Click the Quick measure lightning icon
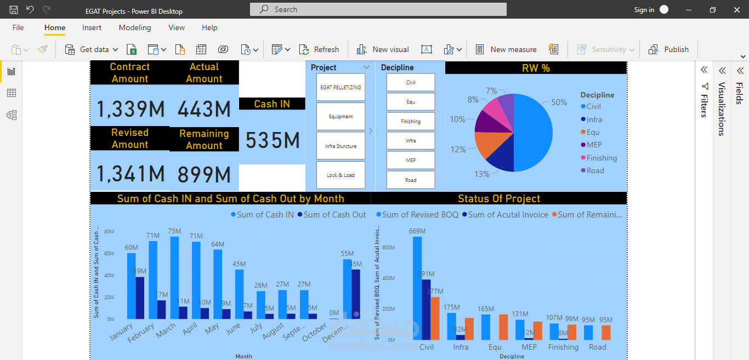 click(x=553, y=49)
